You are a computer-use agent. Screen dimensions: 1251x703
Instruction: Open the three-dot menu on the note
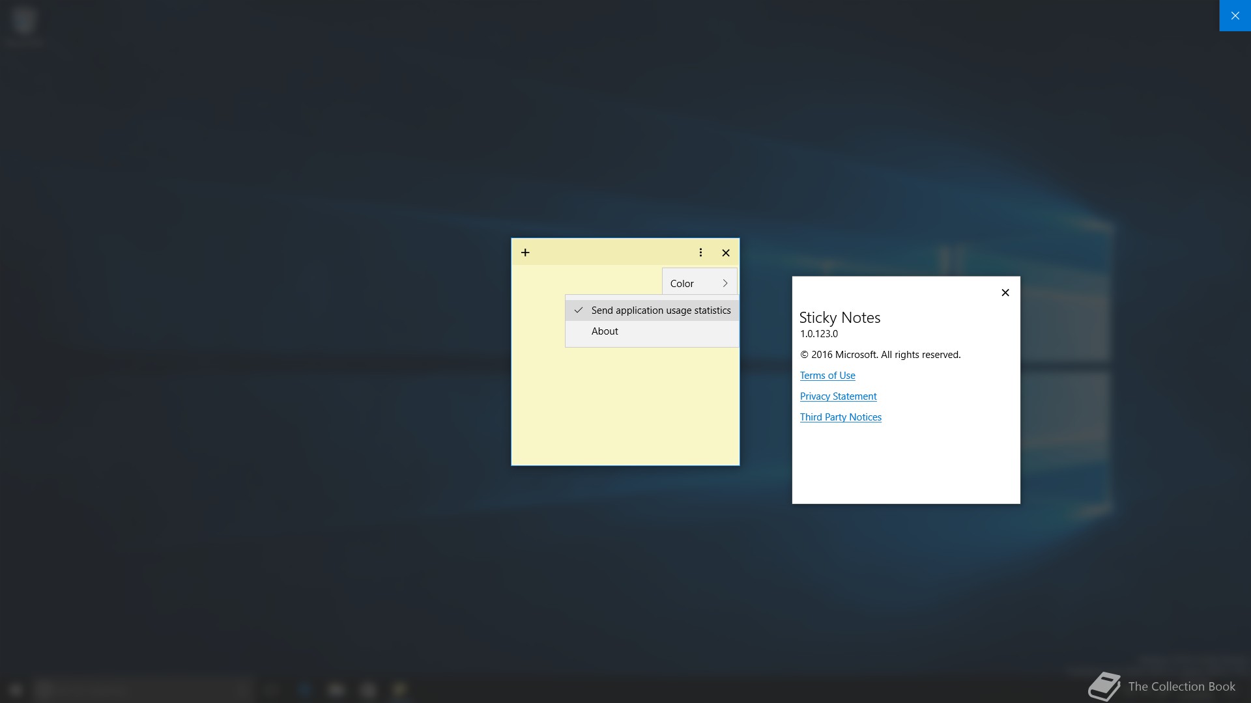coord(700,253)
